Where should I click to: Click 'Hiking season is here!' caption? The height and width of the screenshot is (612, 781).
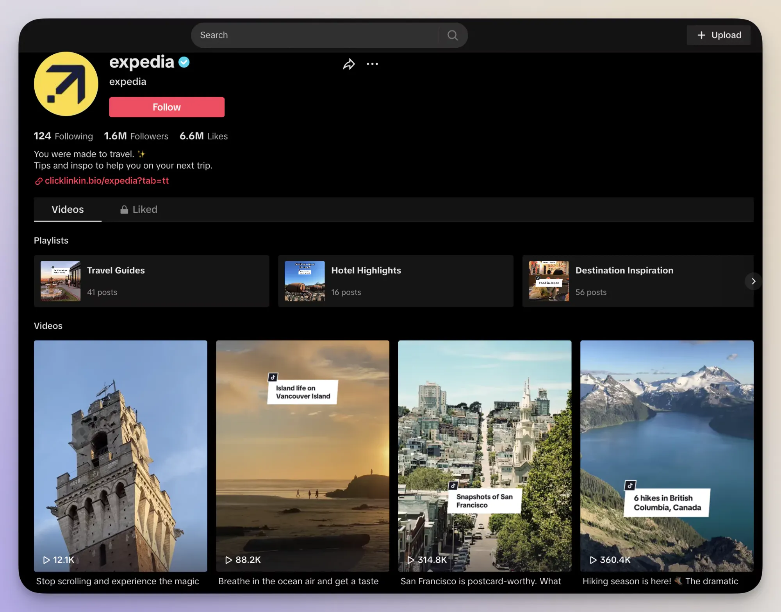(x=660, y=581)
